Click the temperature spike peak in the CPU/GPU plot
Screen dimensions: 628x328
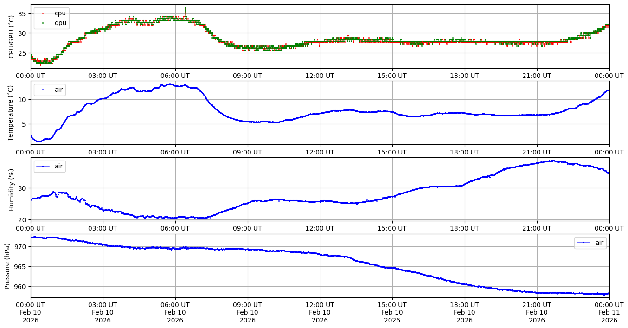[x=185, y=8]
